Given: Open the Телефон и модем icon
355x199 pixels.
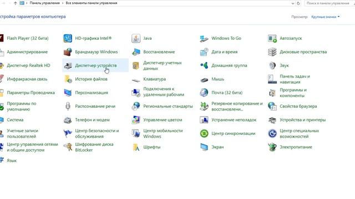Looking at the screenshot, I should (68, 120).
